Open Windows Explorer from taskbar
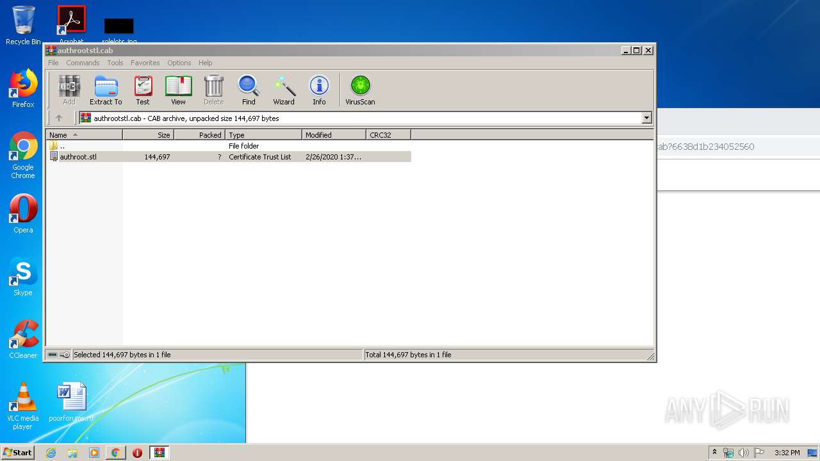Viewport: 820px width, 461px height. [72, 453]
